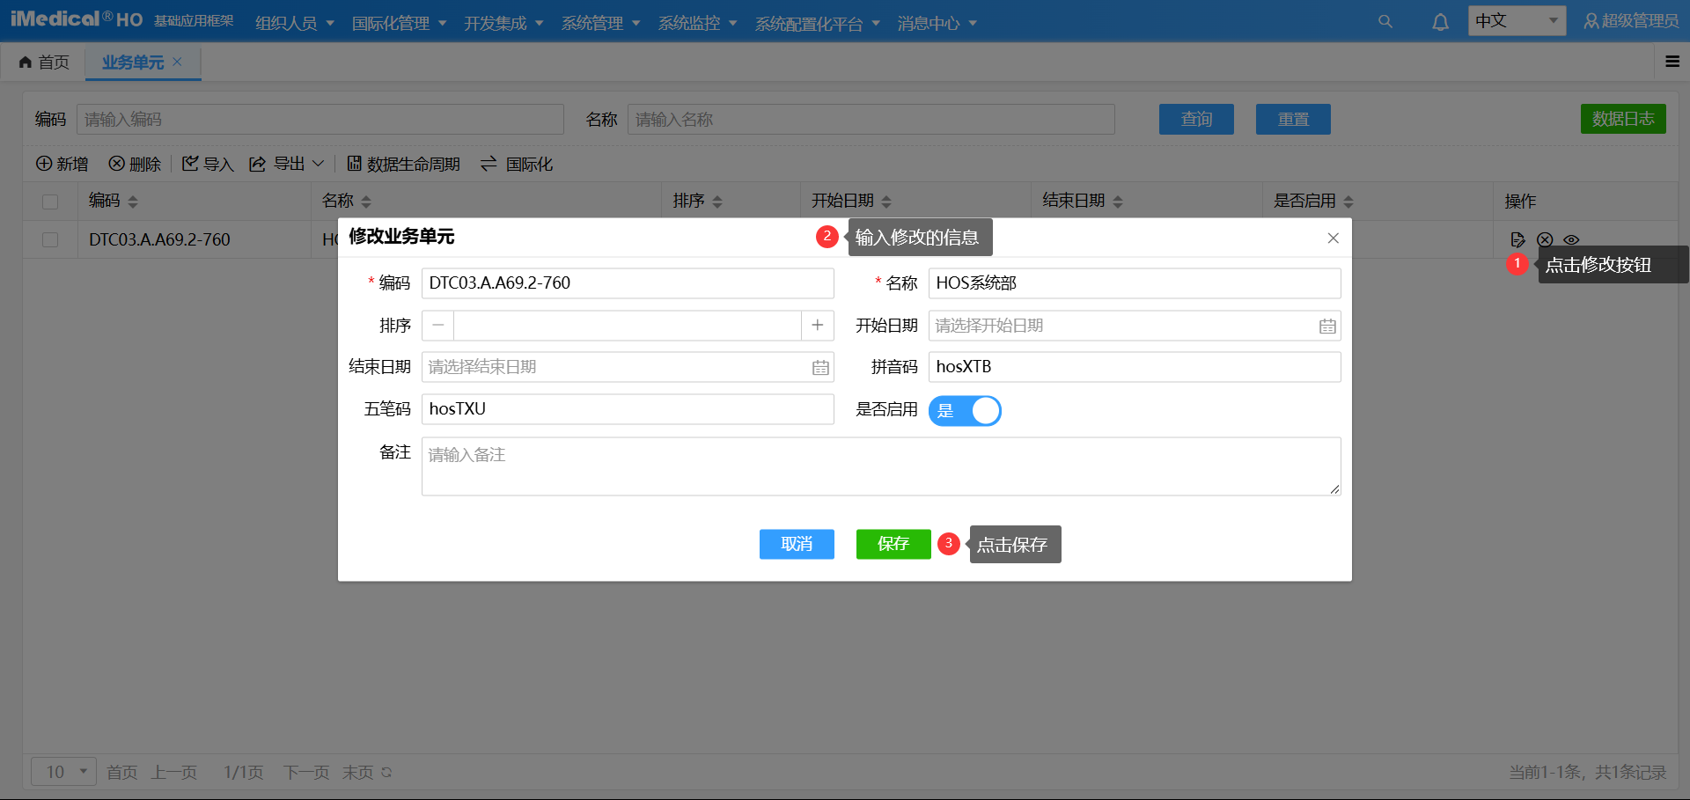The image size is (1690, 800).
Task: Click the 备注 textarea
Action: (881, 466)
